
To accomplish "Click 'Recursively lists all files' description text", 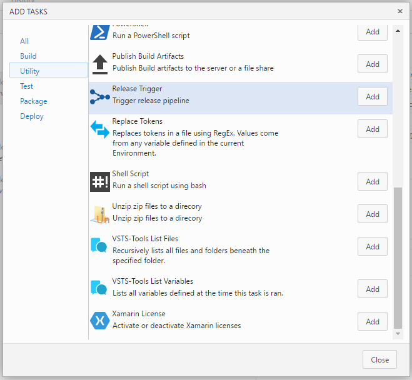I will pyautogui.click(x=191, y=256).
